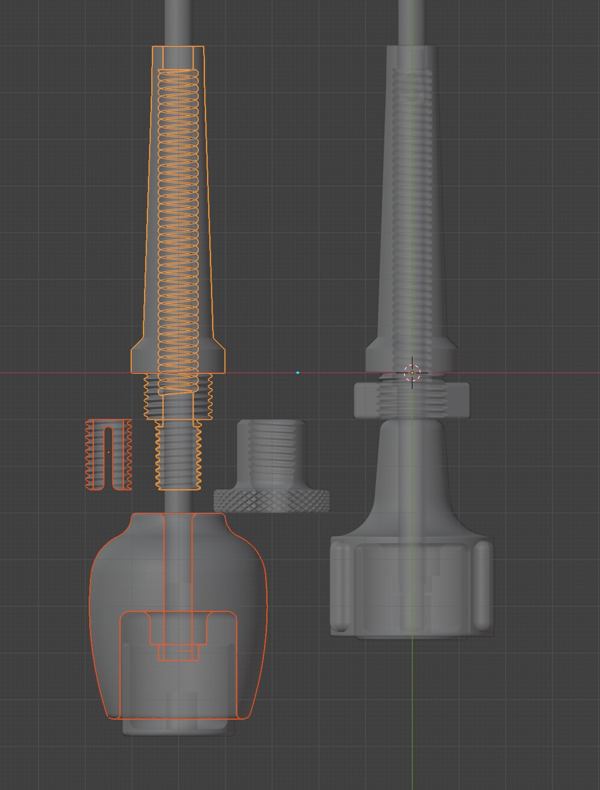Click the cyan dot on the red axis line

point(297,373)
